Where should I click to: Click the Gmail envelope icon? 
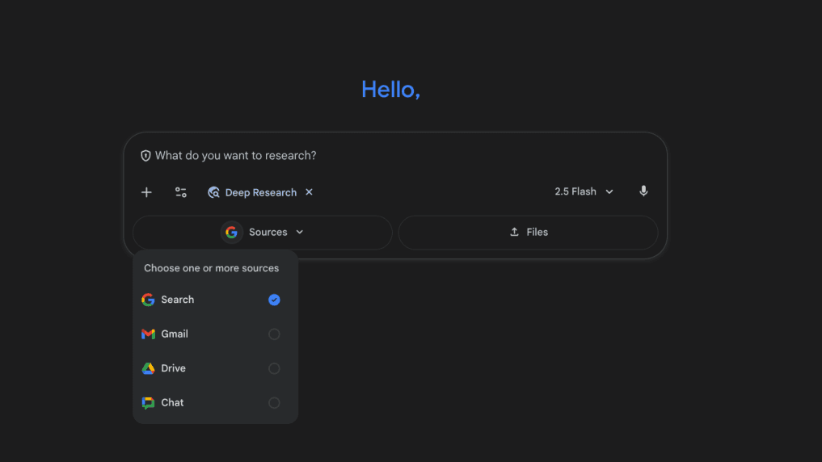click(x=148, y=334)
